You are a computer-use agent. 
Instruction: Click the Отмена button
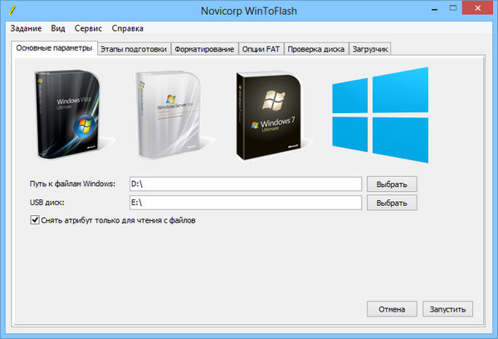392,309
